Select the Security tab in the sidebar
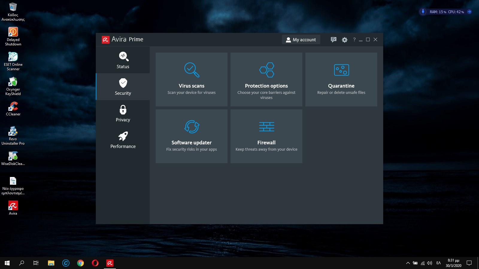 point(123,87)
